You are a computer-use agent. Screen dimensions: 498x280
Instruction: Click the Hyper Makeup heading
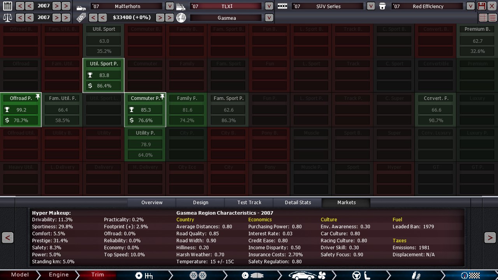(51, 213)
